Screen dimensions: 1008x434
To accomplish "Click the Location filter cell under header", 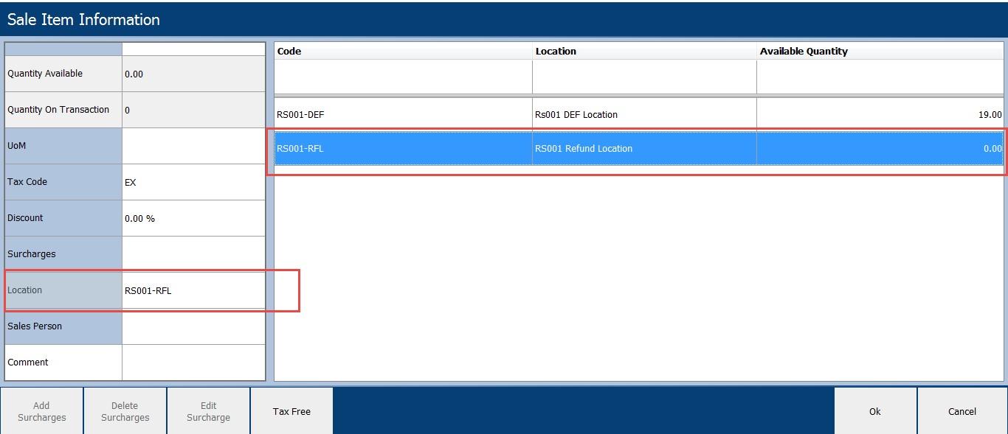I will click(x=644, y=77).
